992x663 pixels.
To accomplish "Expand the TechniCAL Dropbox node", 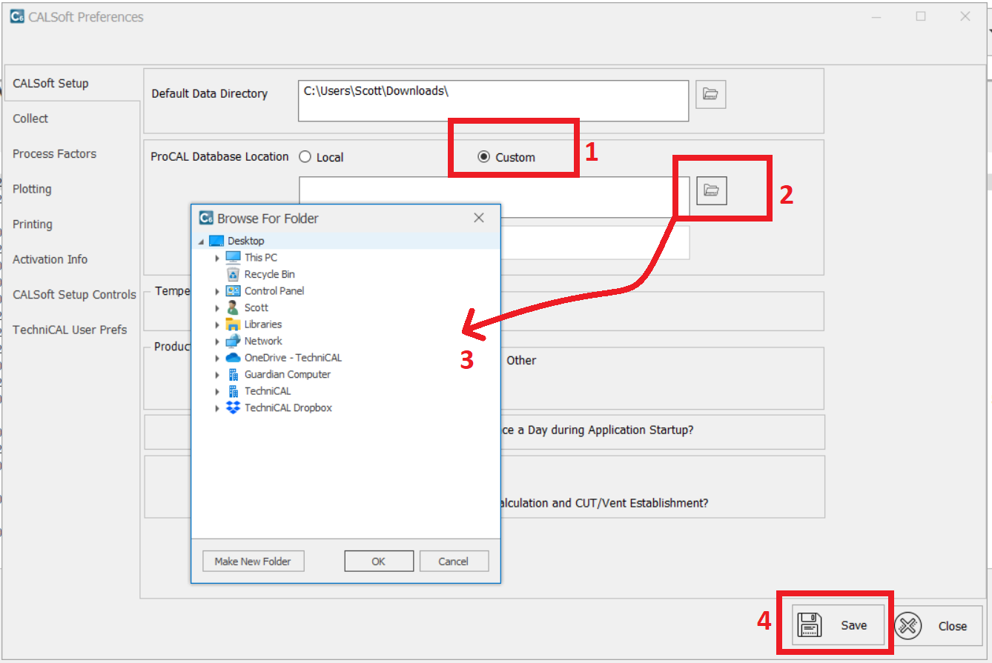I will [x=217, y=408].
